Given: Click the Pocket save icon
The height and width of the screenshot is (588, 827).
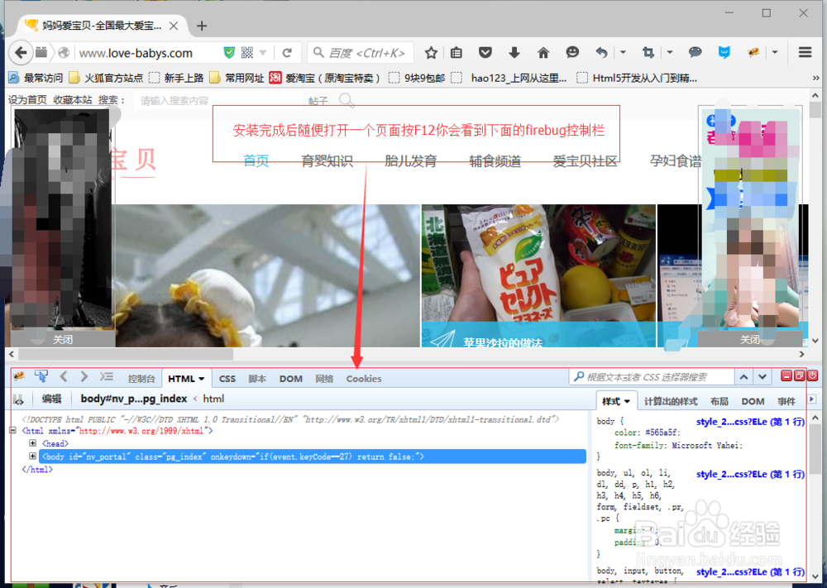Looking at the screenshot, I should pyautogui.click(x=485, y=52).
